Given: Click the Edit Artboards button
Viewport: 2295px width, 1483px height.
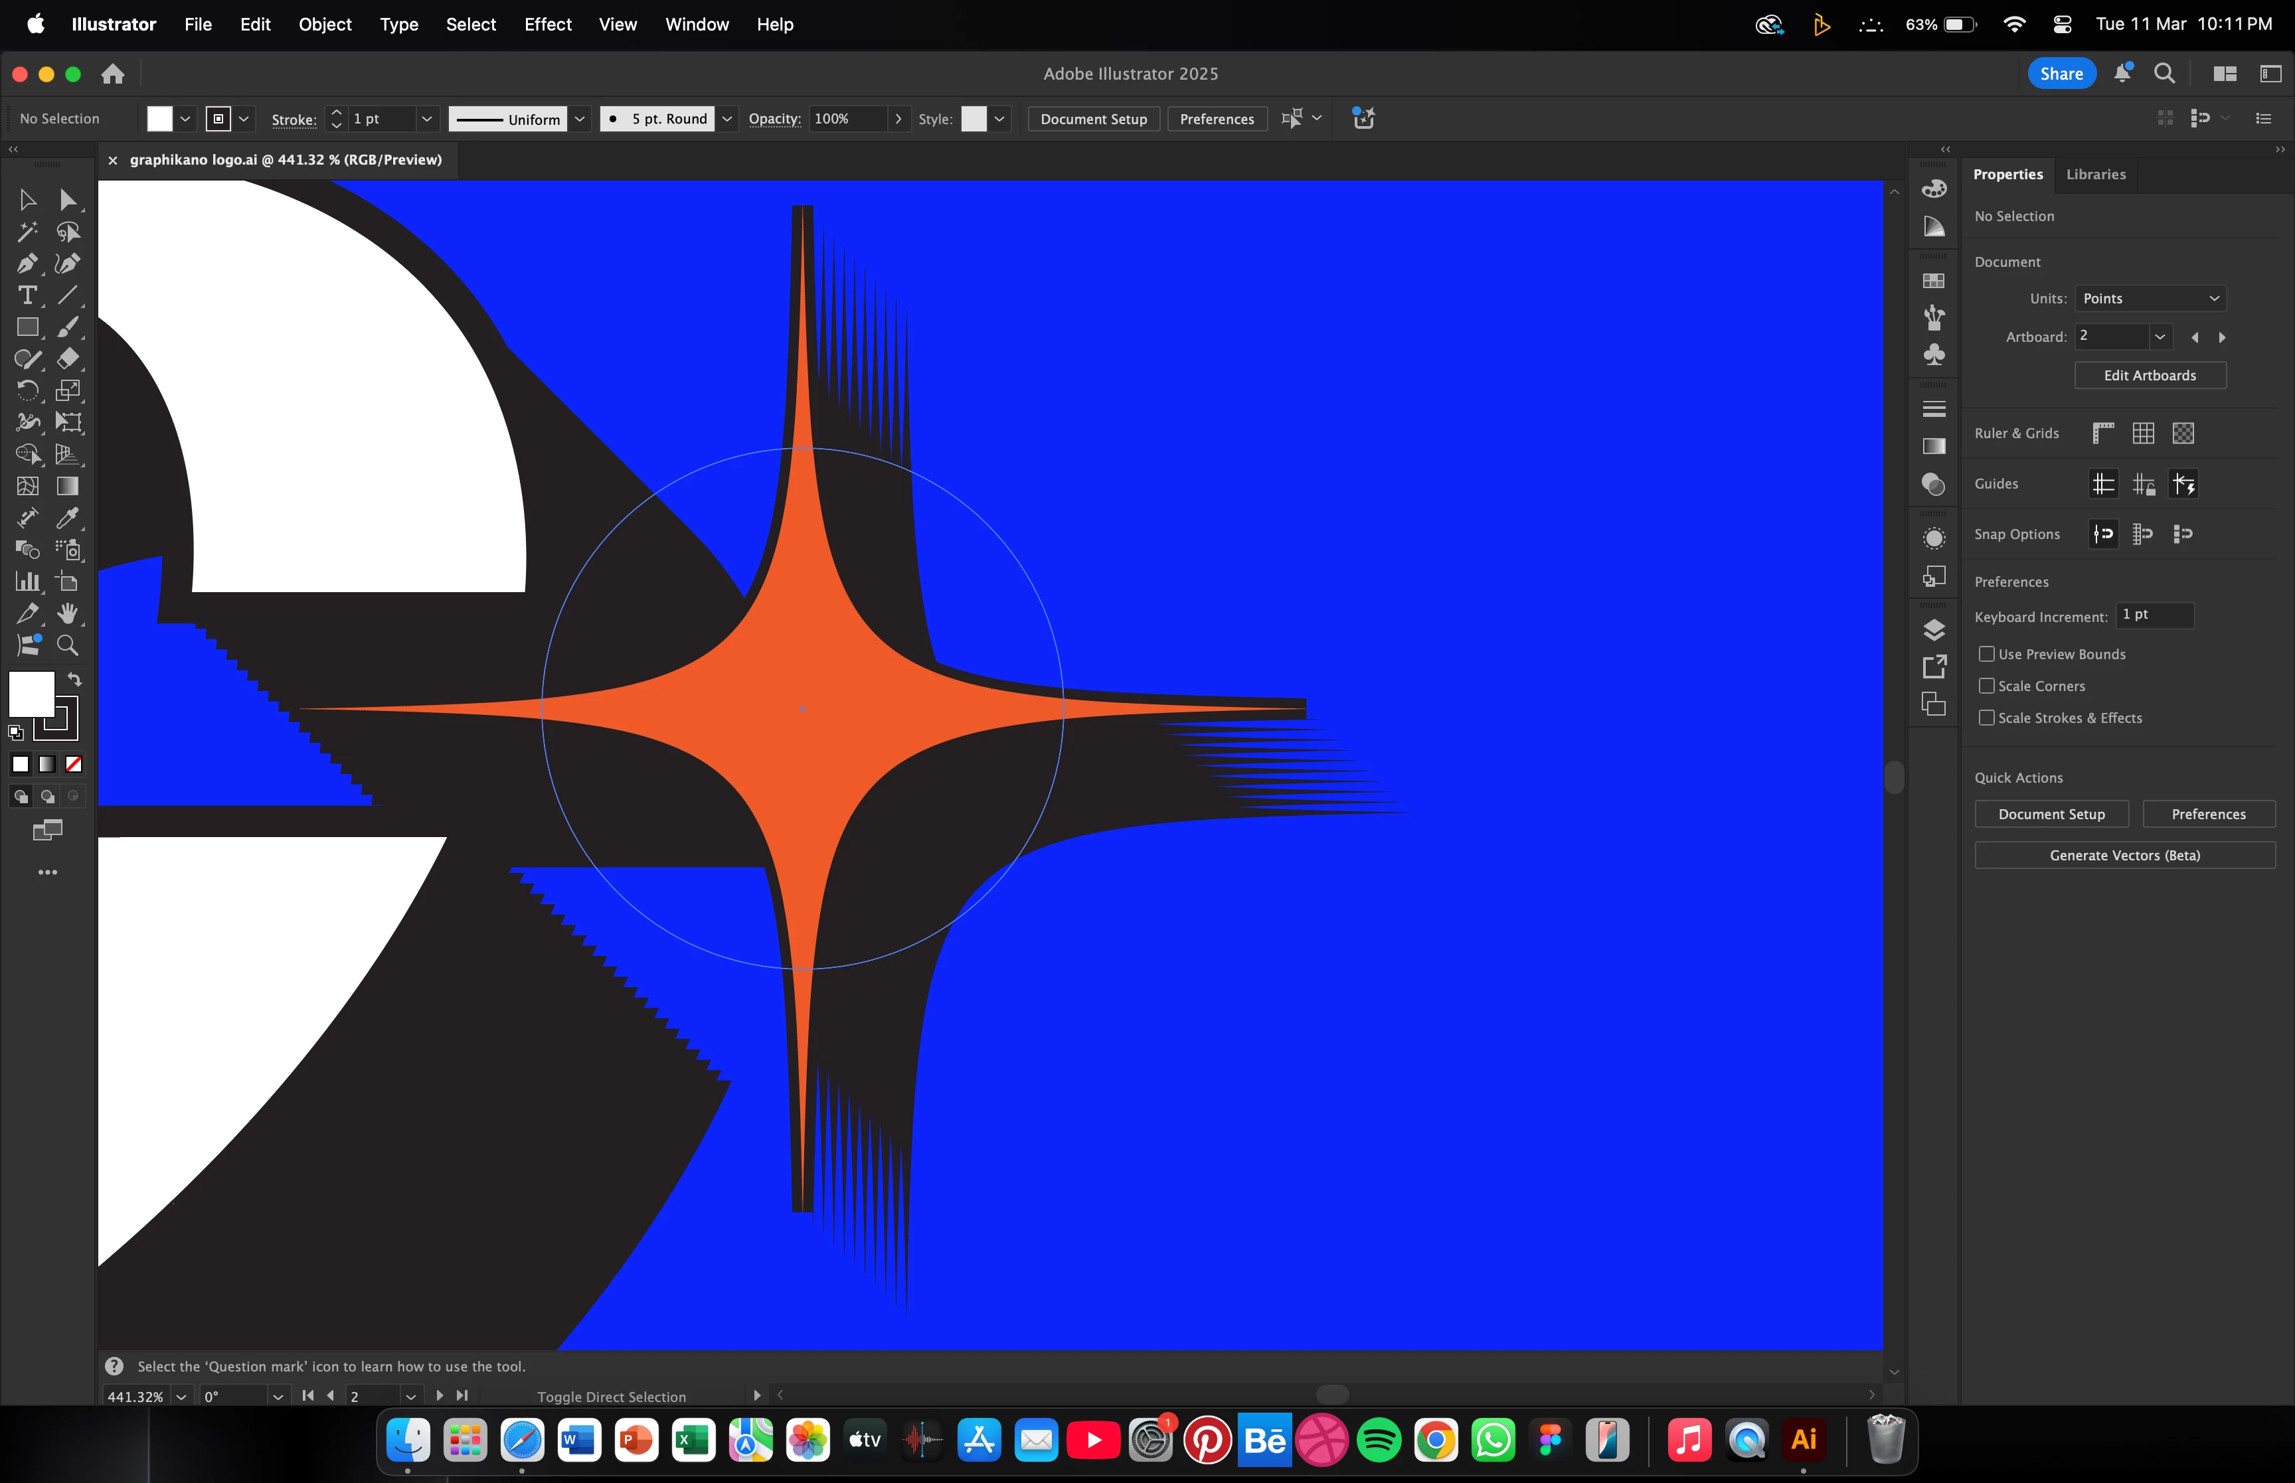Looking at the screenshot, I should (x=2150, y=376).
